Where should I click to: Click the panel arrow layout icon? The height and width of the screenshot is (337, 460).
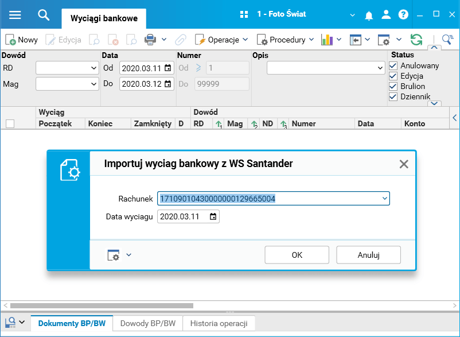[x=355, y=40]
